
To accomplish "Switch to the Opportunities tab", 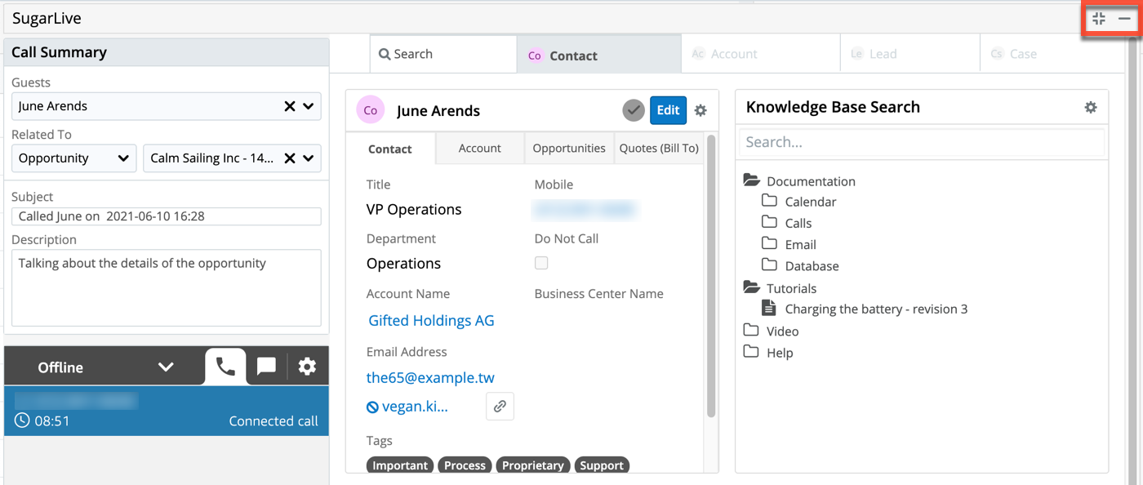I will (569, 148).
